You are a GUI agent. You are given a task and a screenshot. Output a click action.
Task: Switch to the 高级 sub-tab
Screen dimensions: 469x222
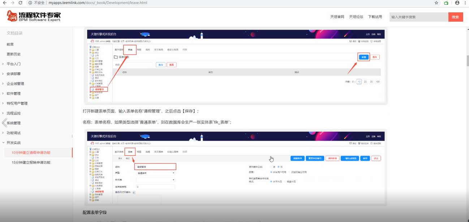(128, 158)
